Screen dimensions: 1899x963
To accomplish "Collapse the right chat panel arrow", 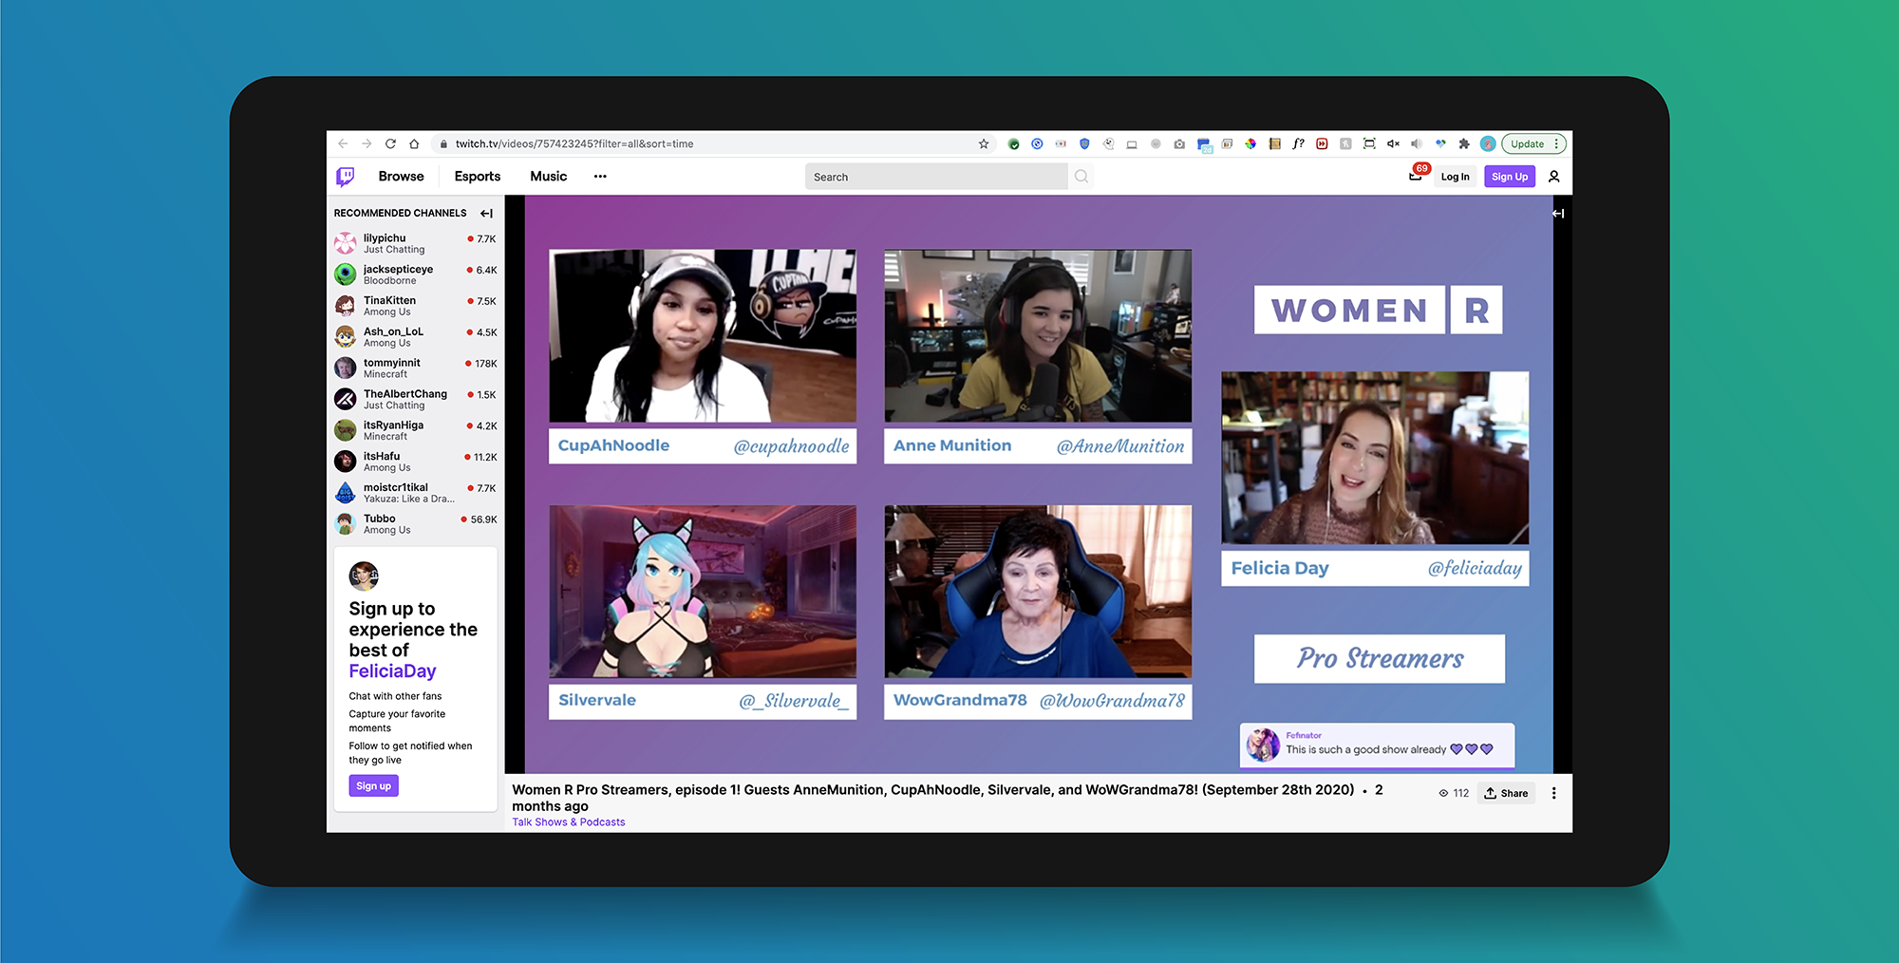I will (x=1558, y=214).
